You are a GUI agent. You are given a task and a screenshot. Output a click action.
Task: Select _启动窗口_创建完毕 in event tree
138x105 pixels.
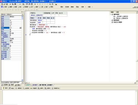122,16
